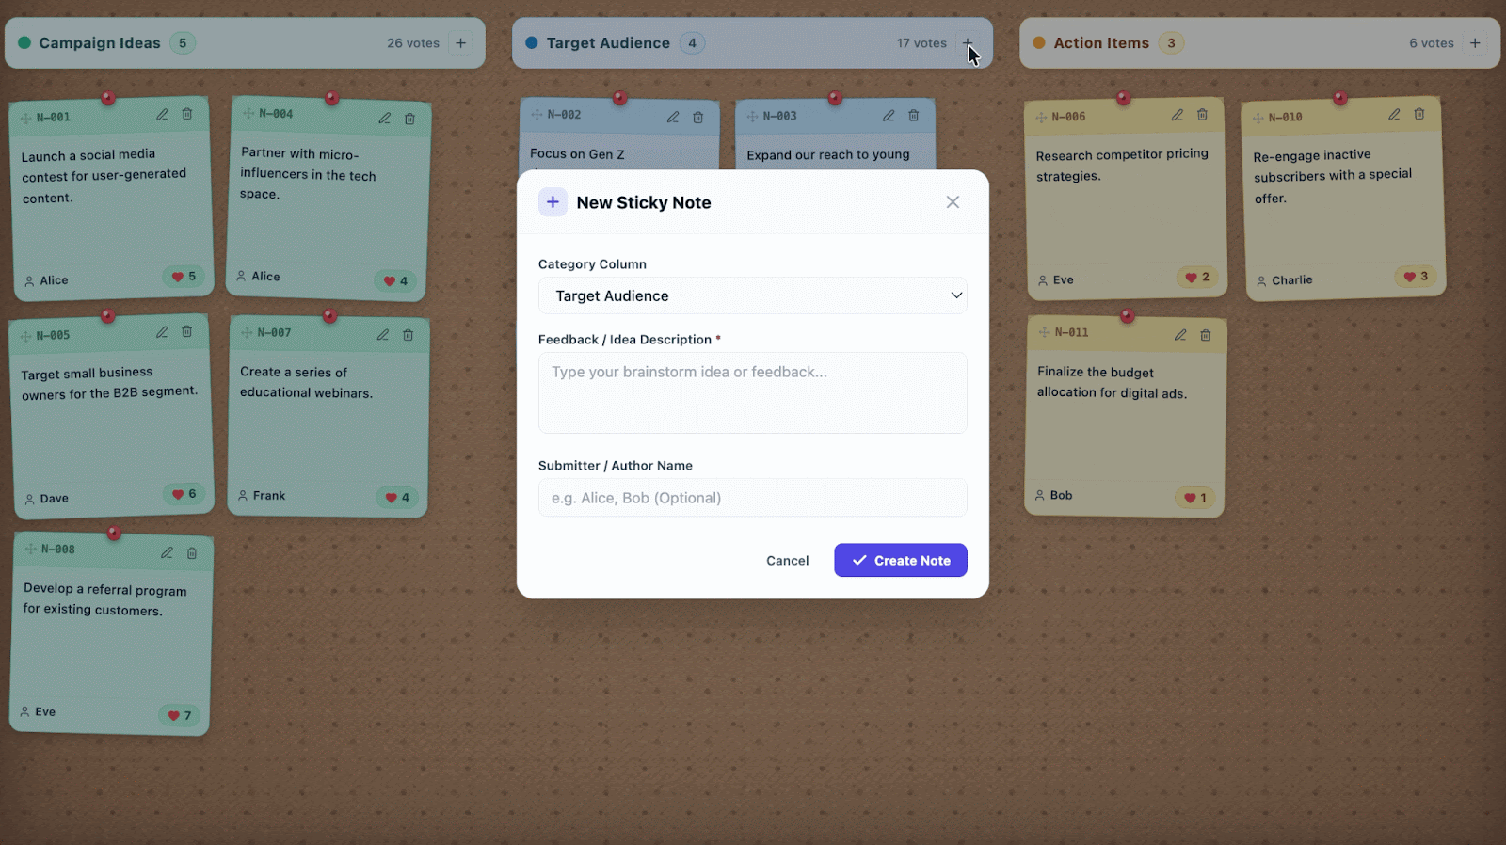This screenshot has width=1506, height=845.
Task: Grab the drag handle on N-001
Action: pyautogui.click(x=26, y=119)
